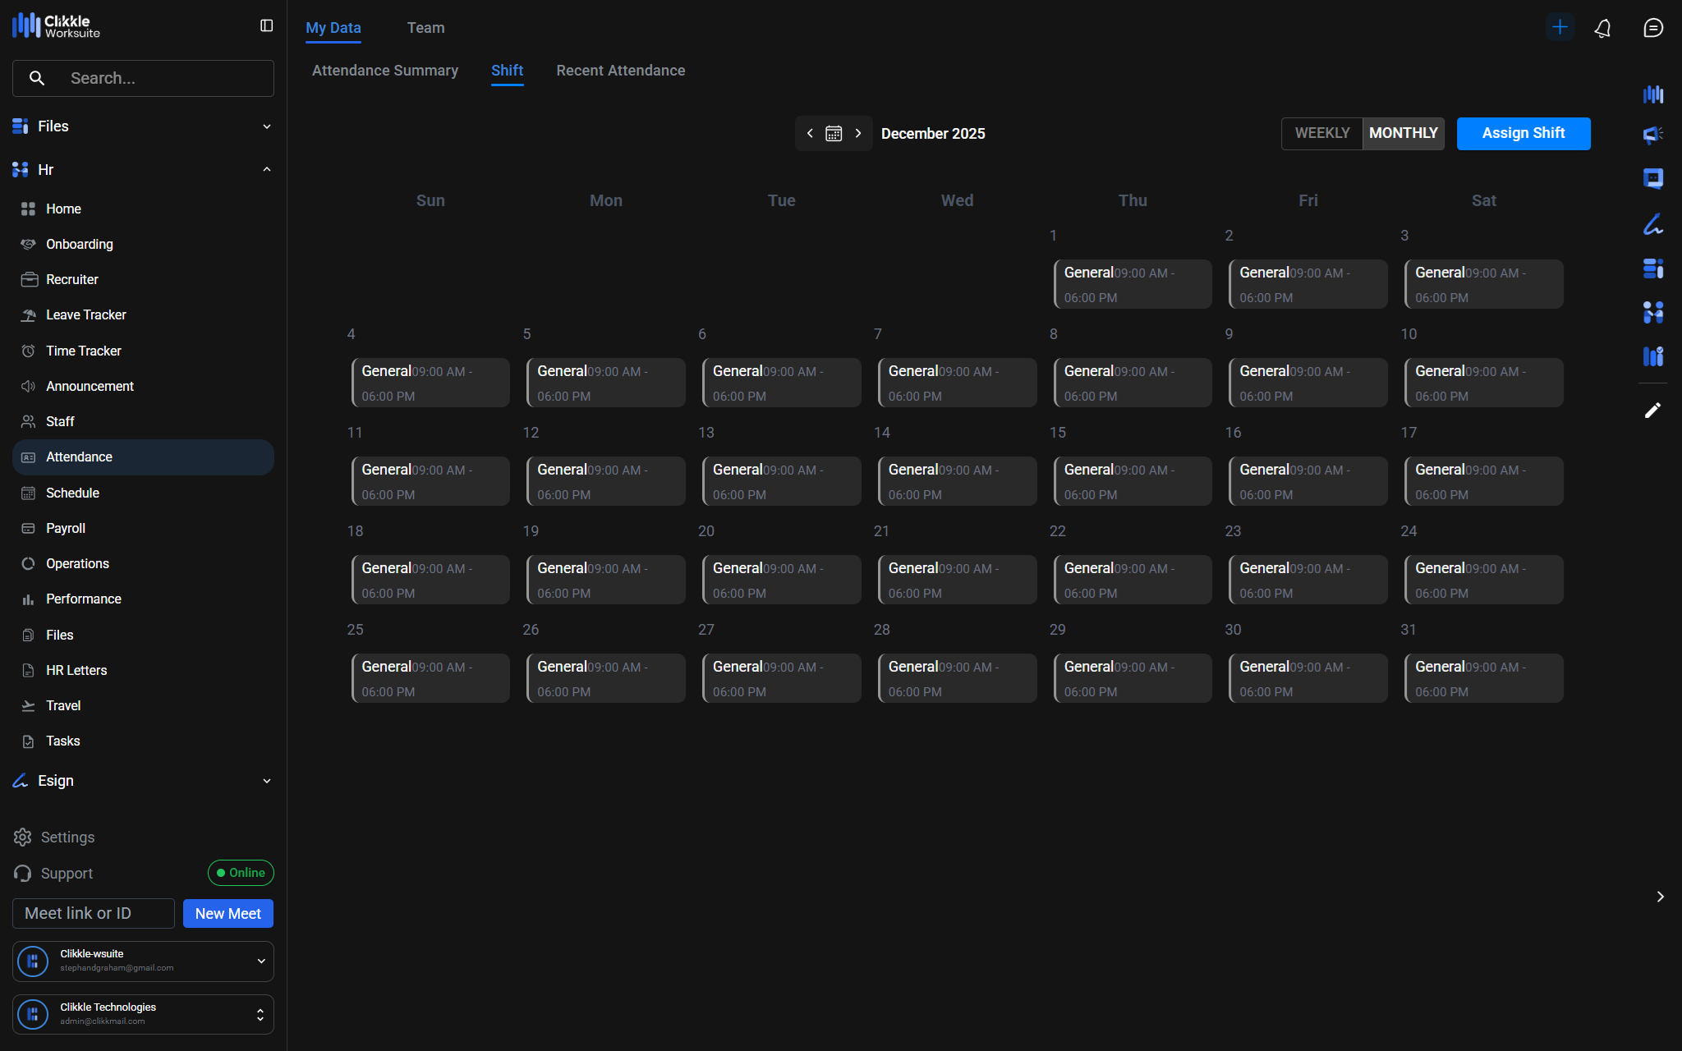Image resolution: width=1682 pixels, height=1051 pixels.
Task: Click the Assign Shift button
Action: (1523, 133)
